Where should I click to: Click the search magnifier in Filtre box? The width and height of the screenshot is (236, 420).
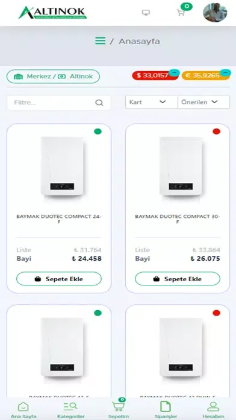coord(99,103)
